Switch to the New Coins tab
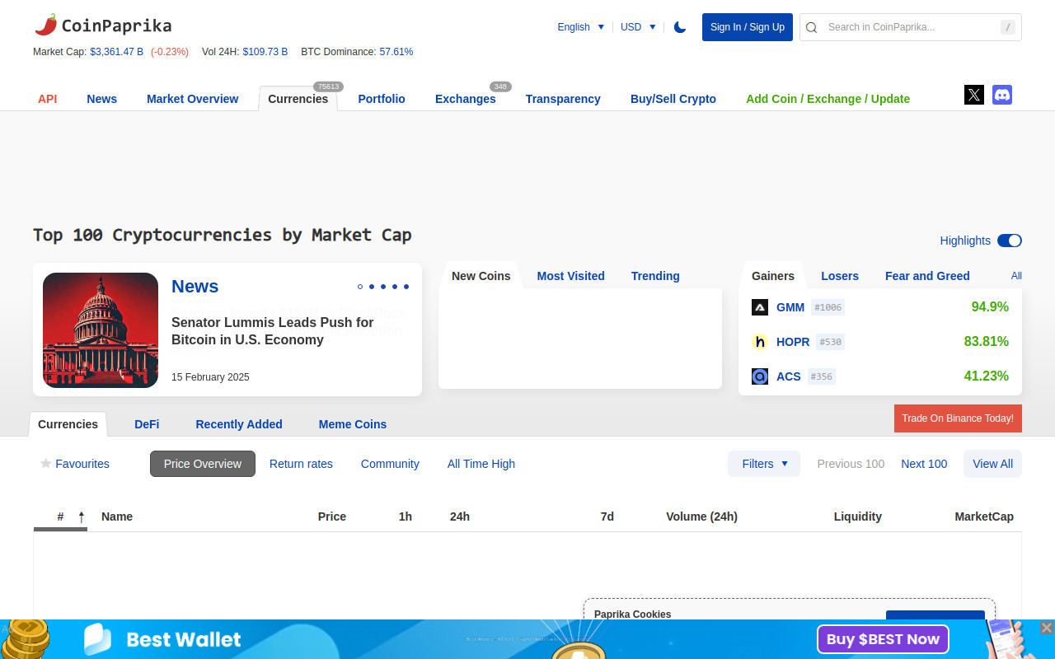The image size is (1055, 659). click(481, 276)
